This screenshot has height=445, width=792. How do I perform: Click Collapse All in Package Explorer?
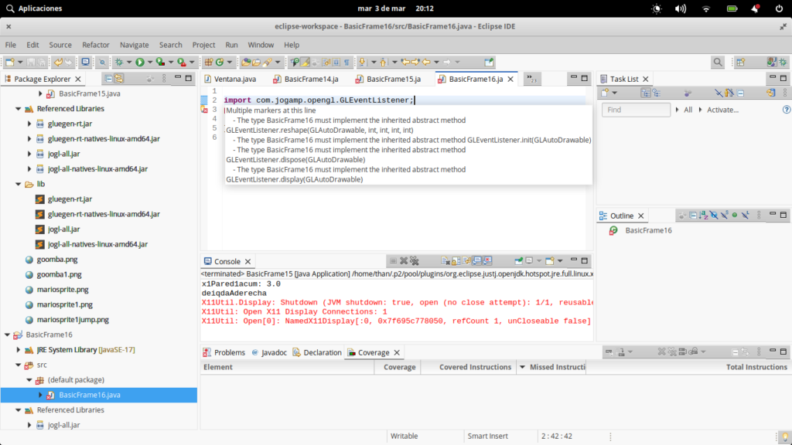click(x=109, y=79)
